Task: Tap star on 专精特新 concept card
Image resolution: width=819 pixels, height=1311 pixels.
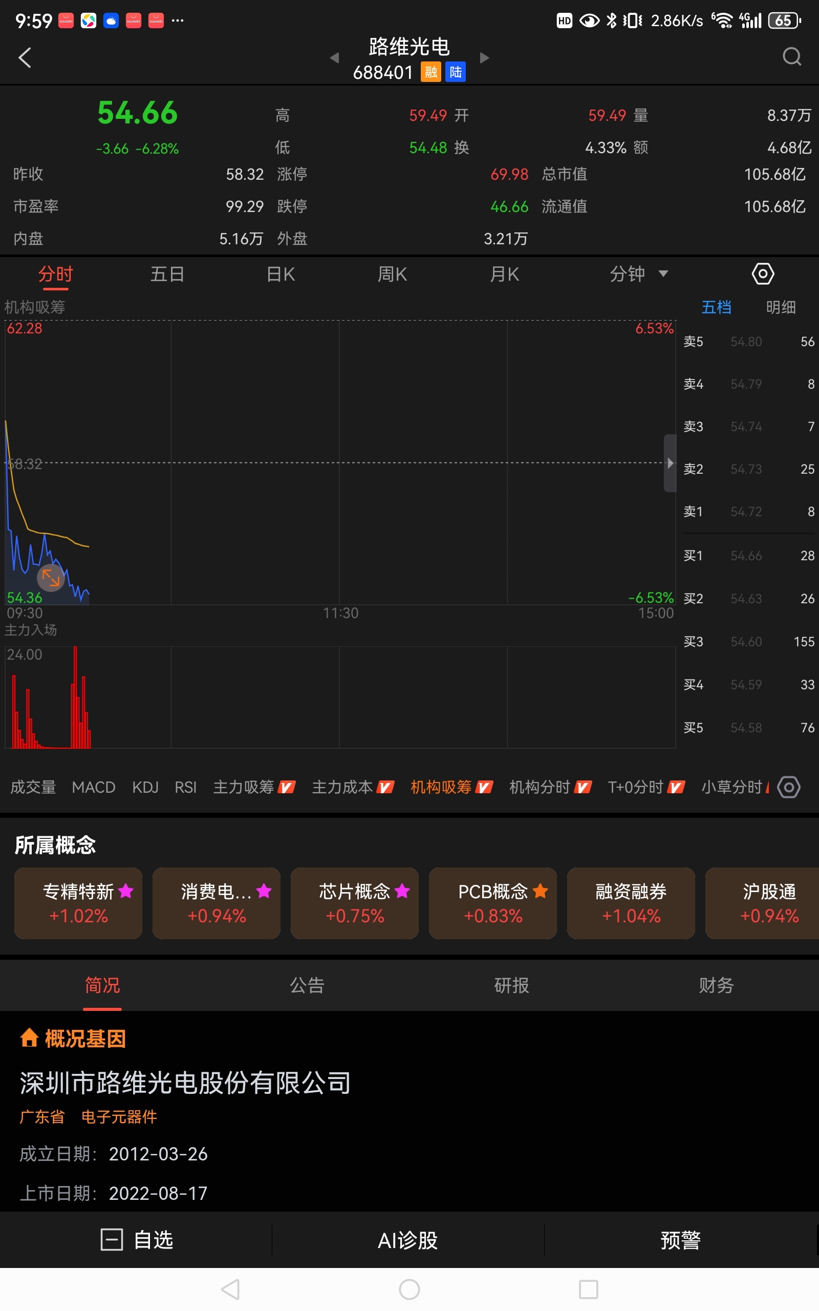Action: (126, 891)
